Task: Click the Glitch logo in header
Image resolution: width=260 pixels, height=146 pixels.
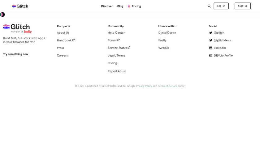Action: click(20, 6)
